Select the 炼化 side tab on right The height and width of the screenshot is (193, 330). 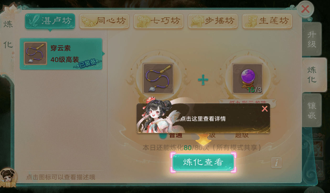click(x=314, y=75)
